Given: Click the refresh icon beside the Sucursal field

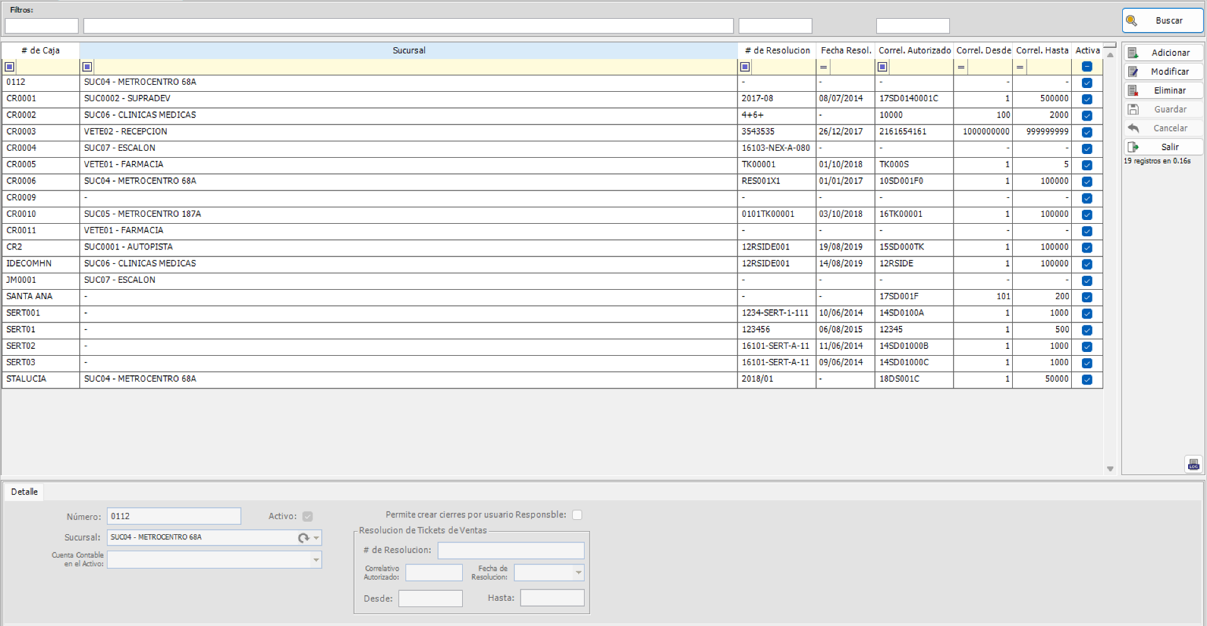Looking at the screenshot, I should pyautogui.click(x=302, y=537).
